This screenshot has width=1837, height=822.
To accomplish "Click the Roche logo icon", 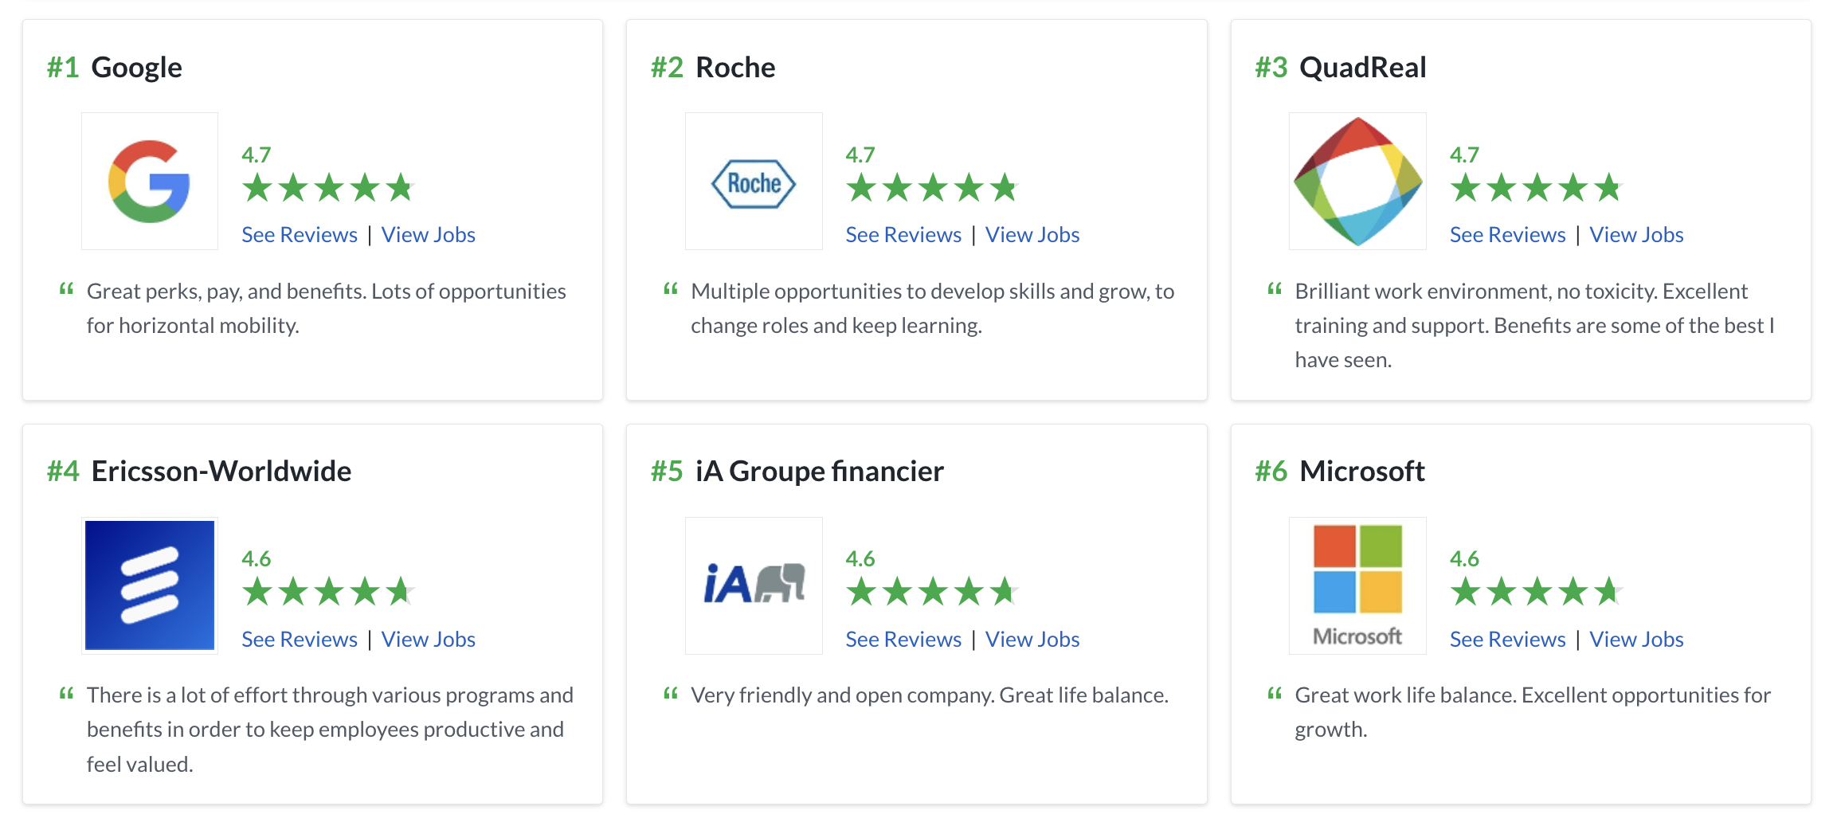I will click(754, 182).
